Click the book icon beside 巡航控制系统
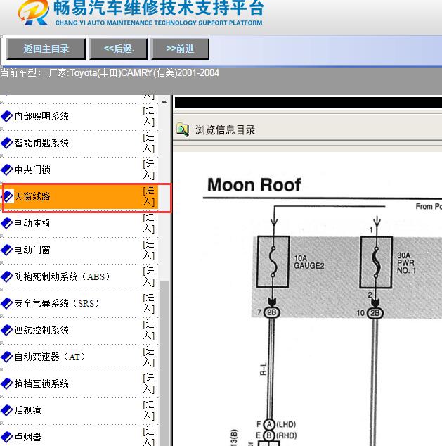Image resolution: width=442 pixels, height=446 pixels. pos(7,330)
